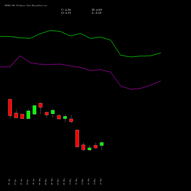This screenshot has width=191, height=191.
Task: Click the tall red candlestick at 24 Apr
Action: pyautogui.click(x=10, y=107)
